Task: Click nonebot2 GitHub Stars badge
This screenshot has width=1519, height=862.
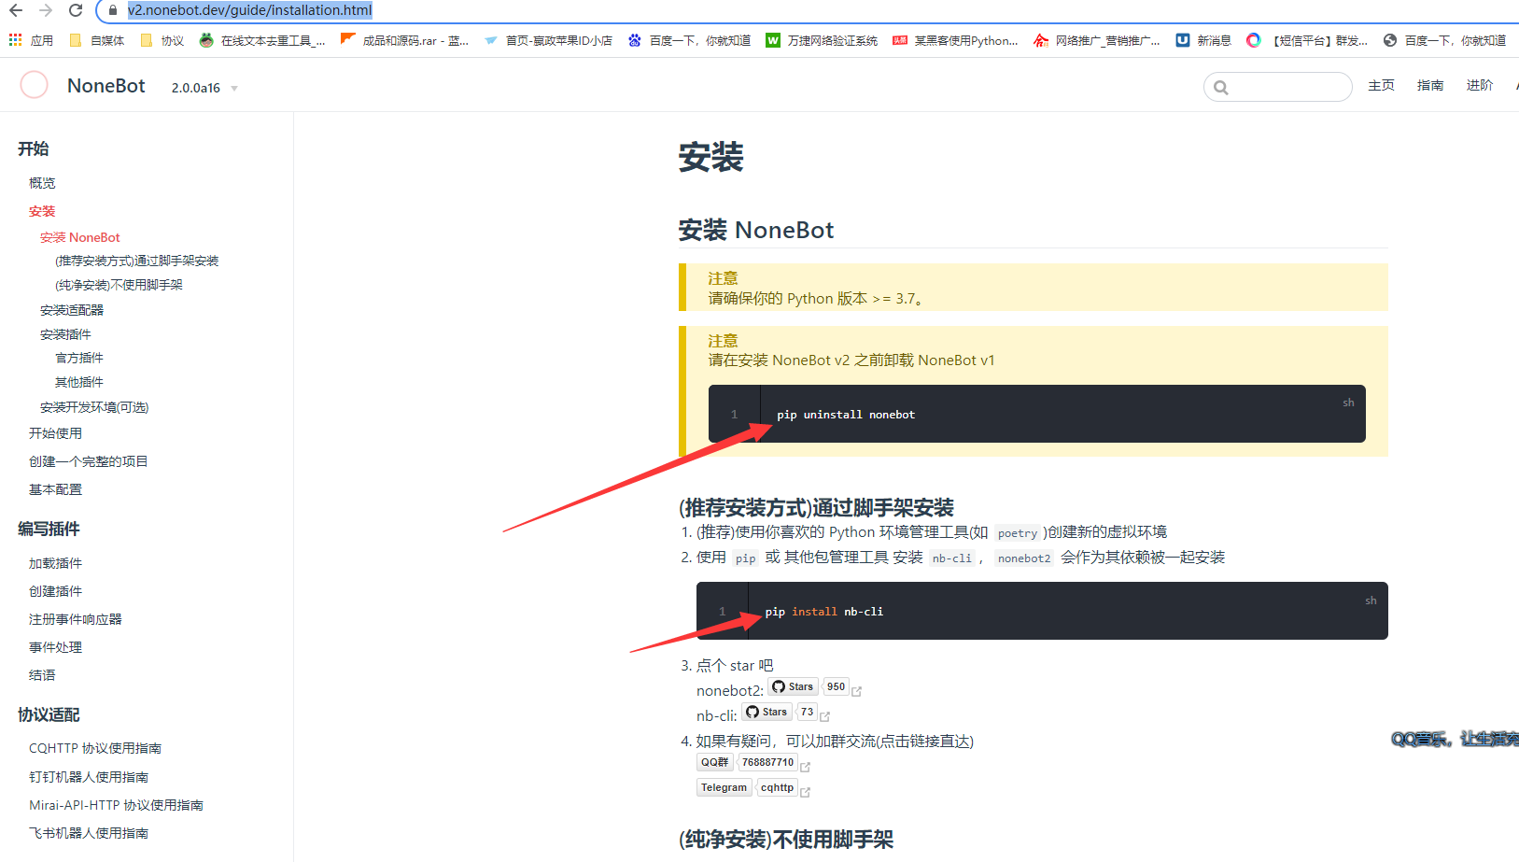Action: 793,686
